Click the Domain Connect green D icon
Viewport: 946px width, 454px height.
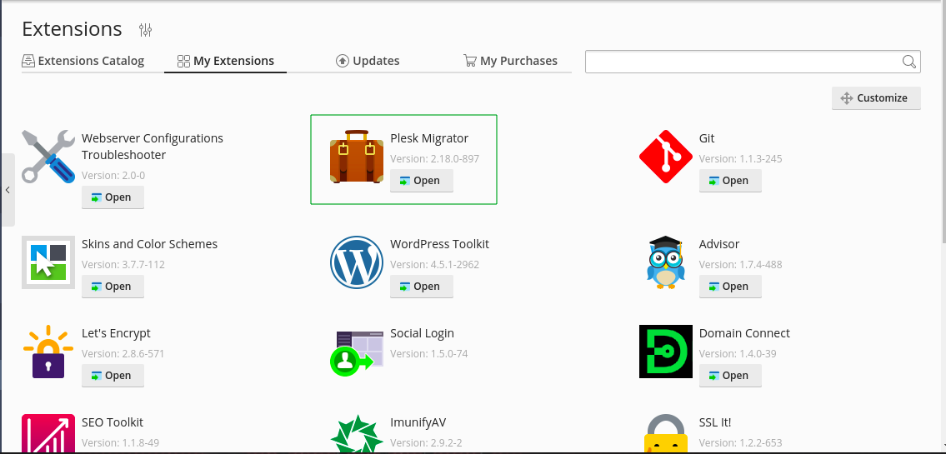pos(665,352)
